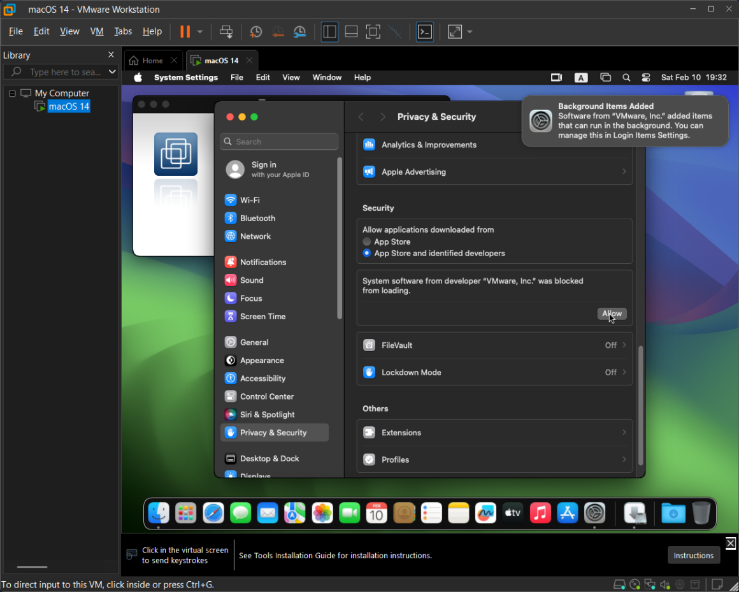Open Spotlight search in macOS menu bar
Viewport: 739px width, 592px height.
[626, 77]
